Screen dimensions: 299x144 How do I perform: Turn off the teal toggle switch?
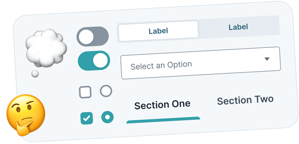pos(94,61)
